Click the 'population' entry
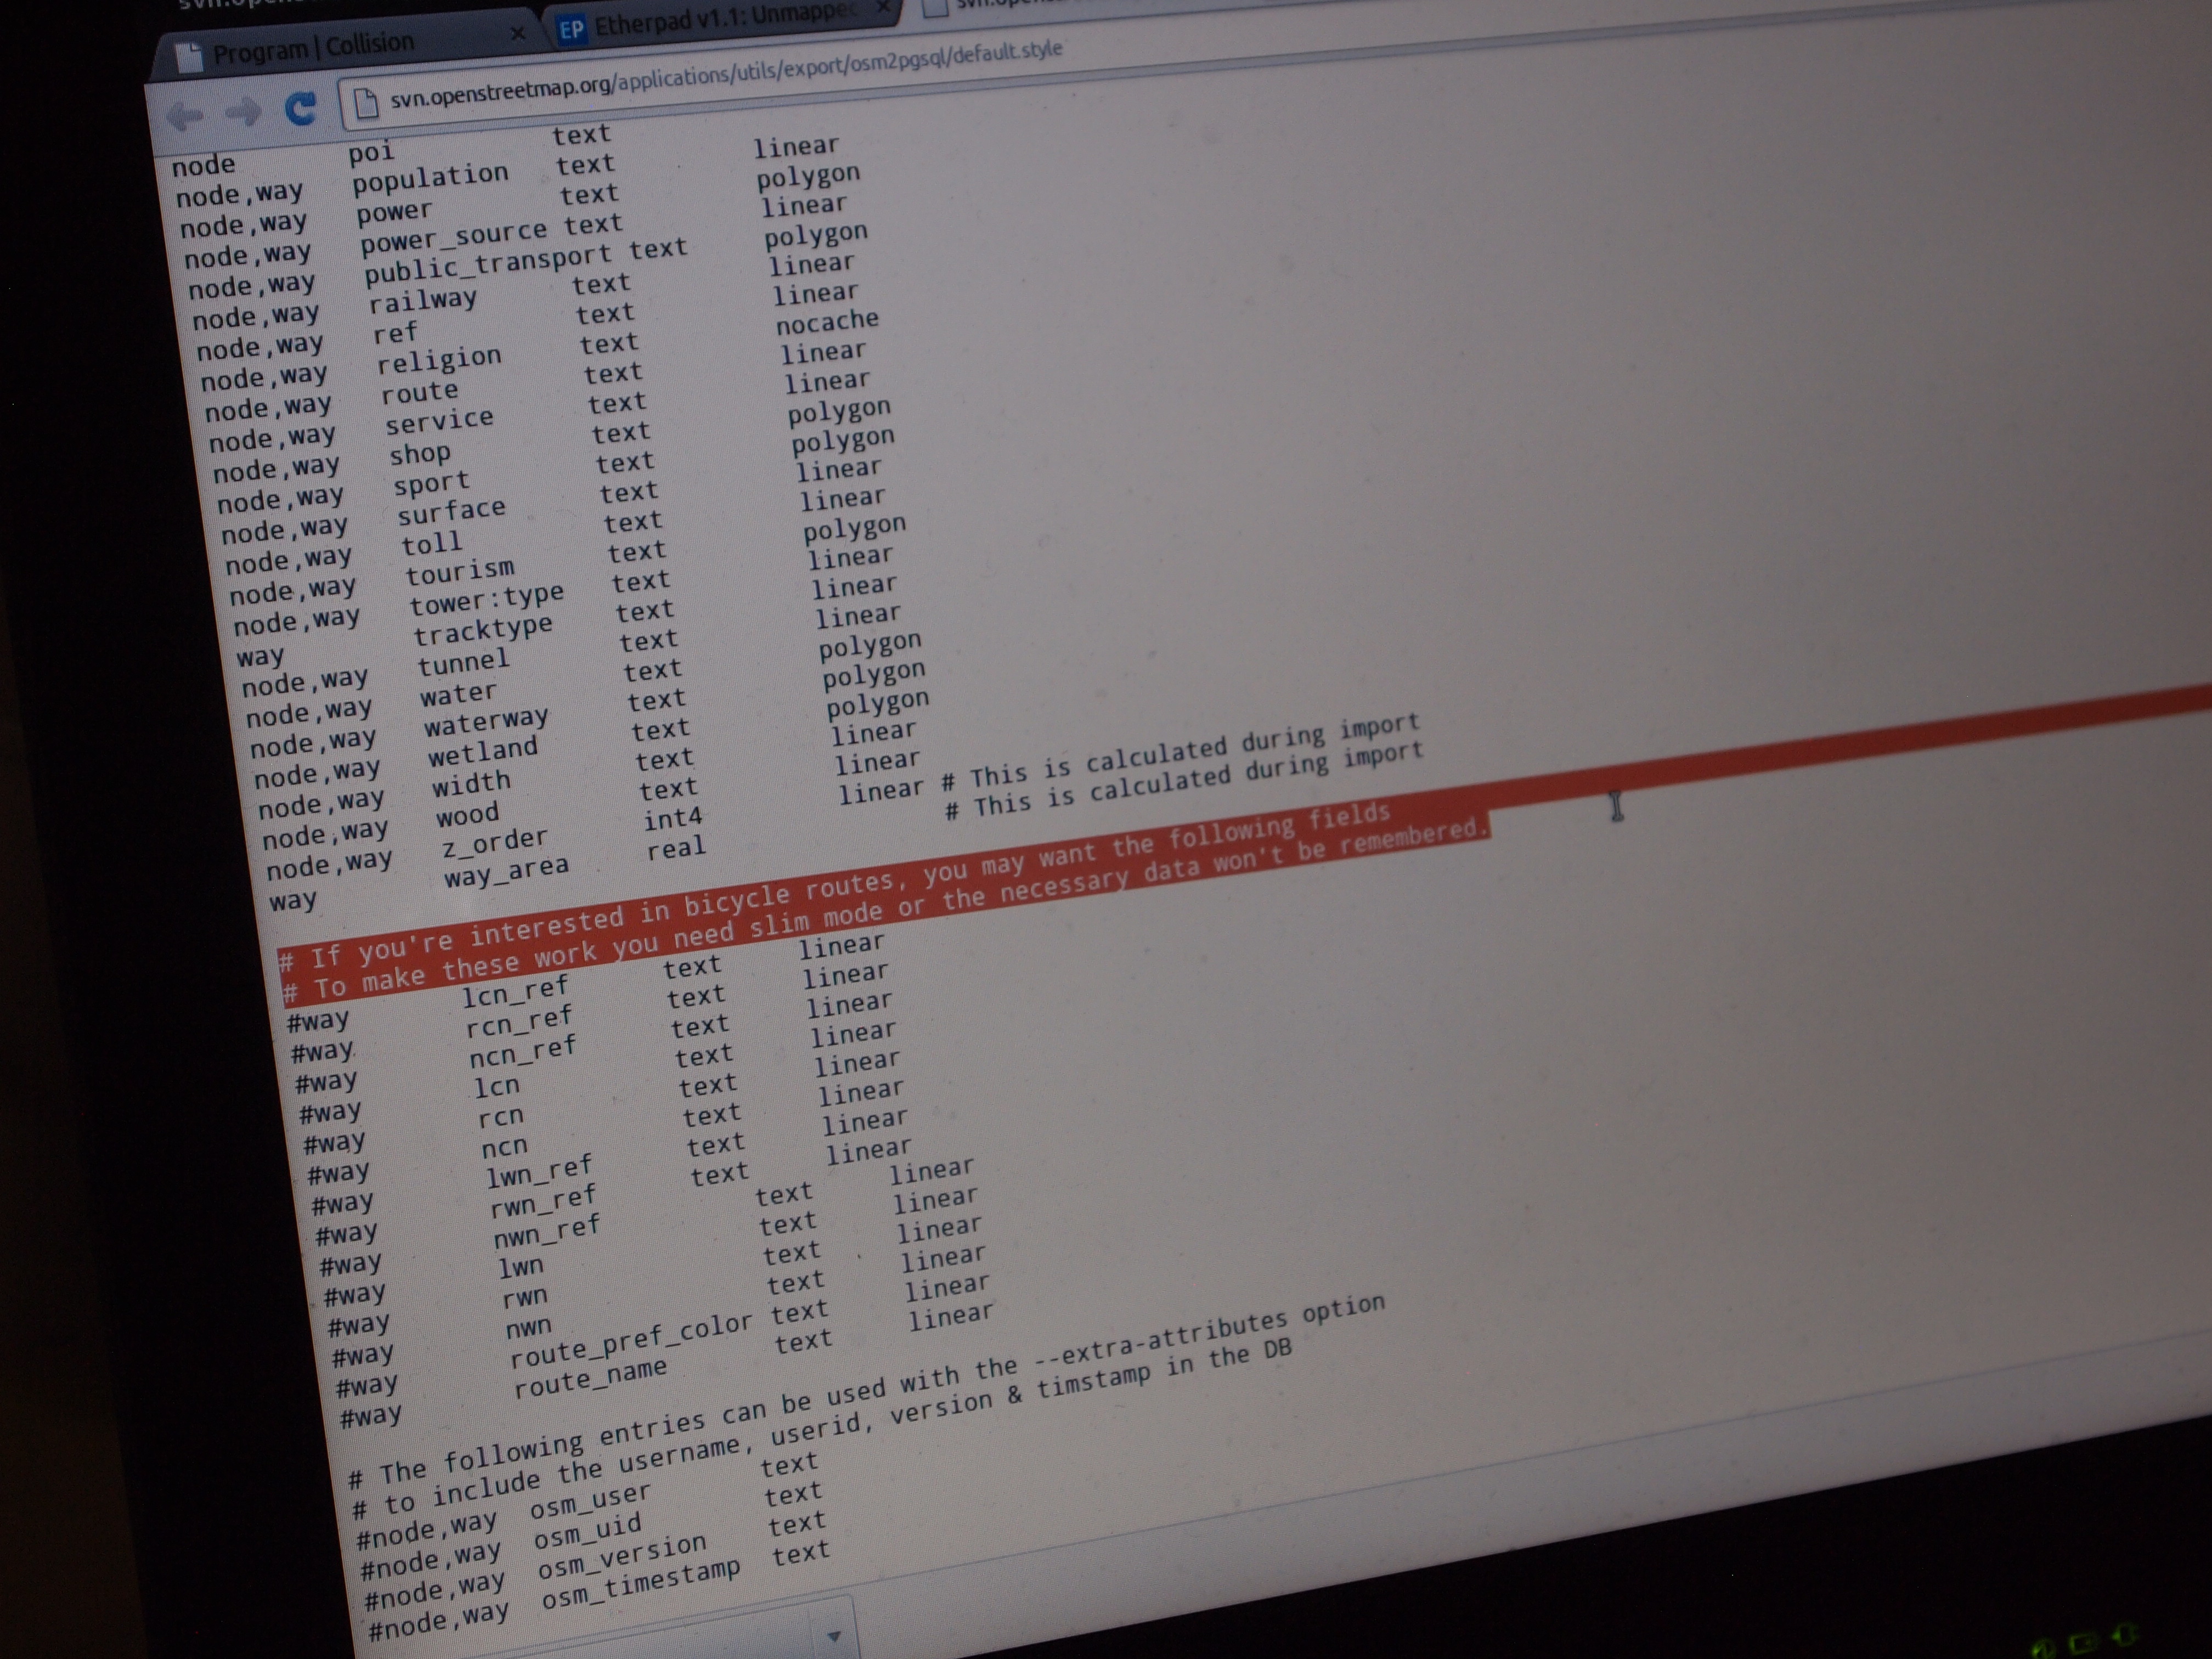The height and width of the screenshot is (1659, 2212). 430,178
